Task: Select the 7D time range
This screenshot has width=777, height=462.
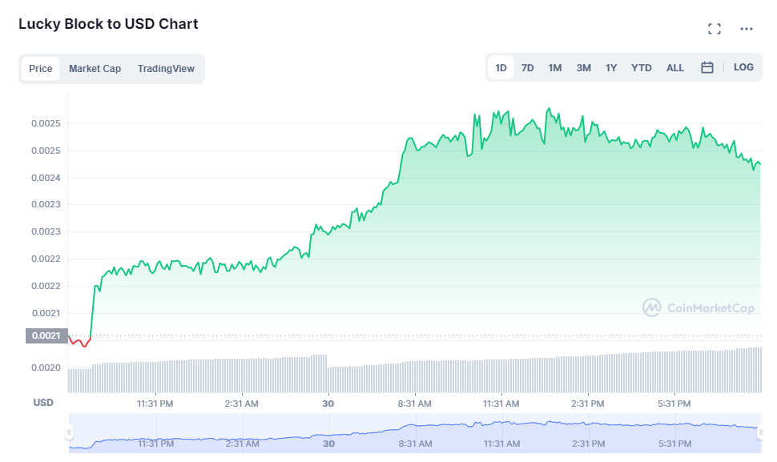Action: (528, 67)
